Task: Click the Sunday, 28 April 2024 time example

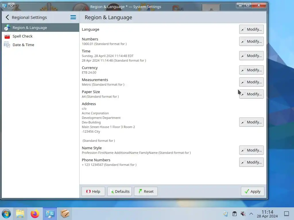Action: (108, 56)
